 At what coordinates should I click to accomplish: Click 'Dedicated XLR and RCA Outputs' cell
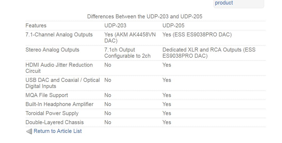coord(209,53)
